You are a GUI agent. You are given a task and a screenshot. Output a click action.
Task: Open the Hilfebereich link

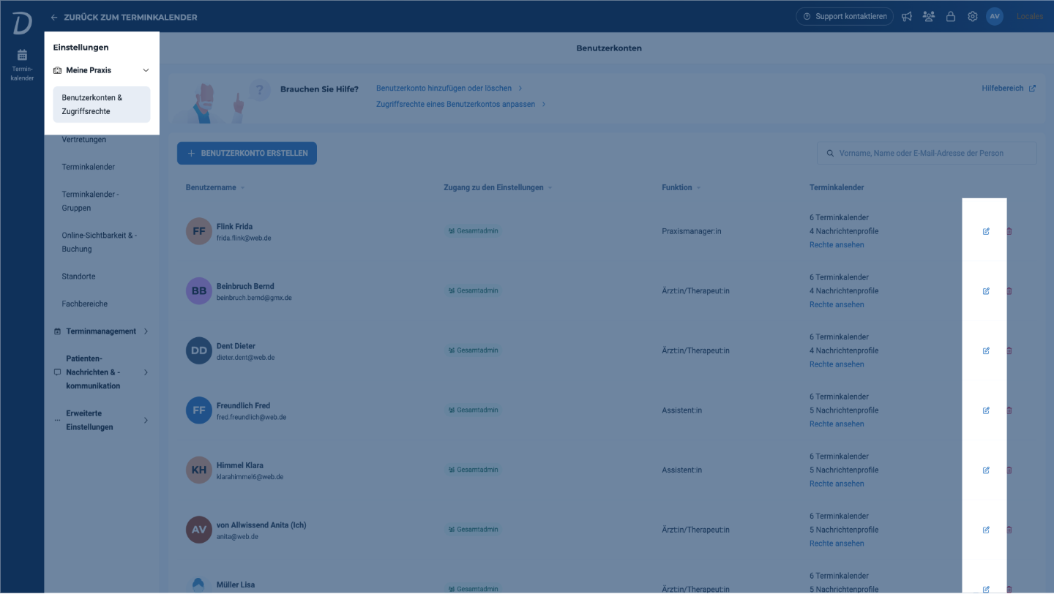(x=1009, y=89)
